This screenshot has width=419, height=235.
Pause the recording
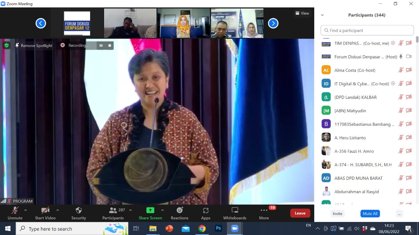click(101, 45)
